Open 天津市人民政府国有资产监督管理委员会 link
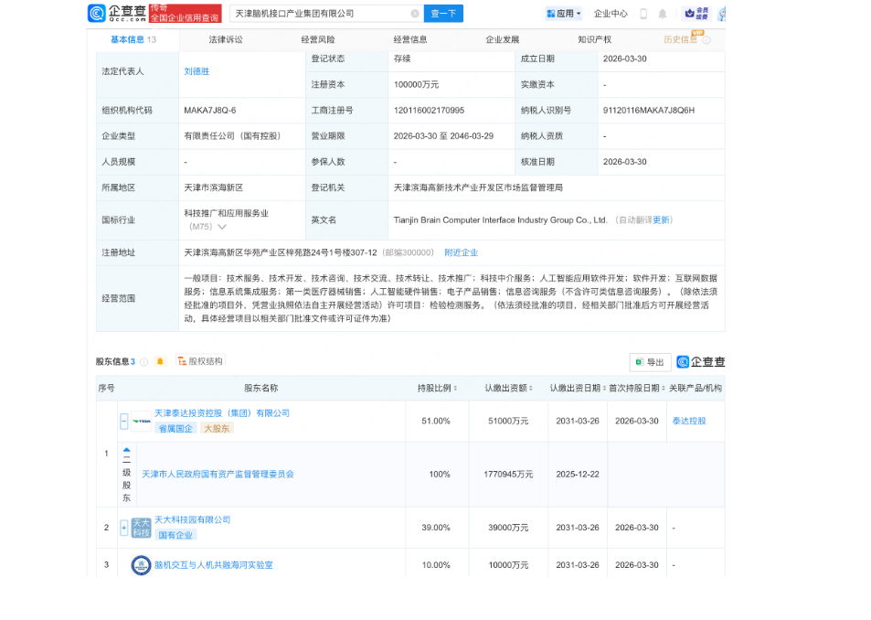Screen dimensions: 871x620 click(218, 475)
